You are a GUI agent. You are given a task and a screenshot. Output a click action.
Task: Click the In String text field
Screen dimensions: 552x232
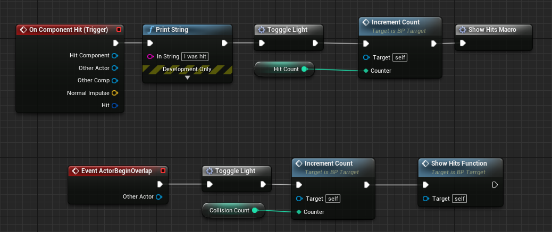point(195,56)
